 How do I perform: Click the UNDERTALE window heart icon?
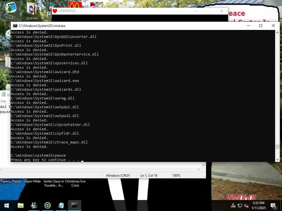55,11
